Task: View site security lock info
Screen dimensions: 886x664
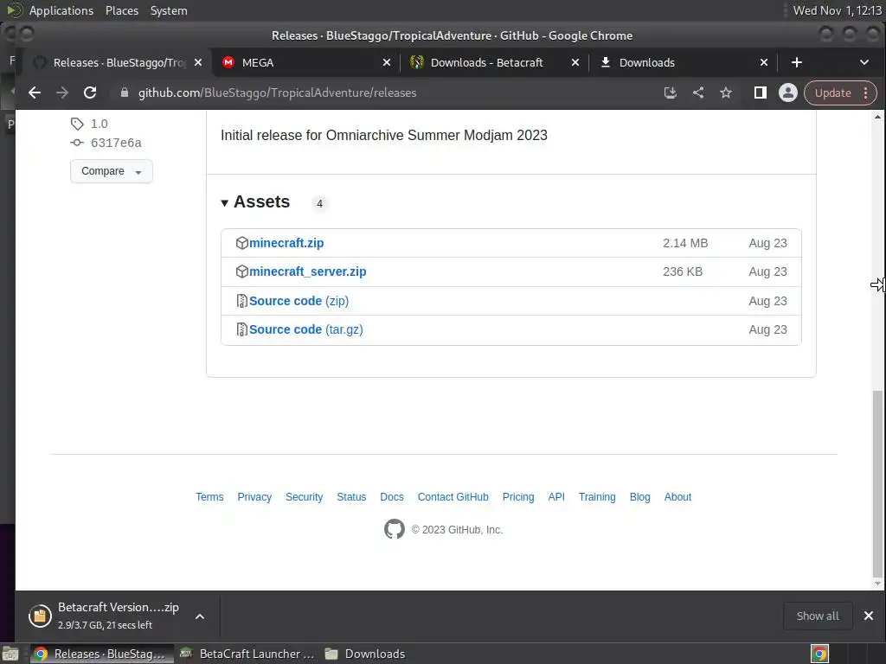Action: click(125, 93)
